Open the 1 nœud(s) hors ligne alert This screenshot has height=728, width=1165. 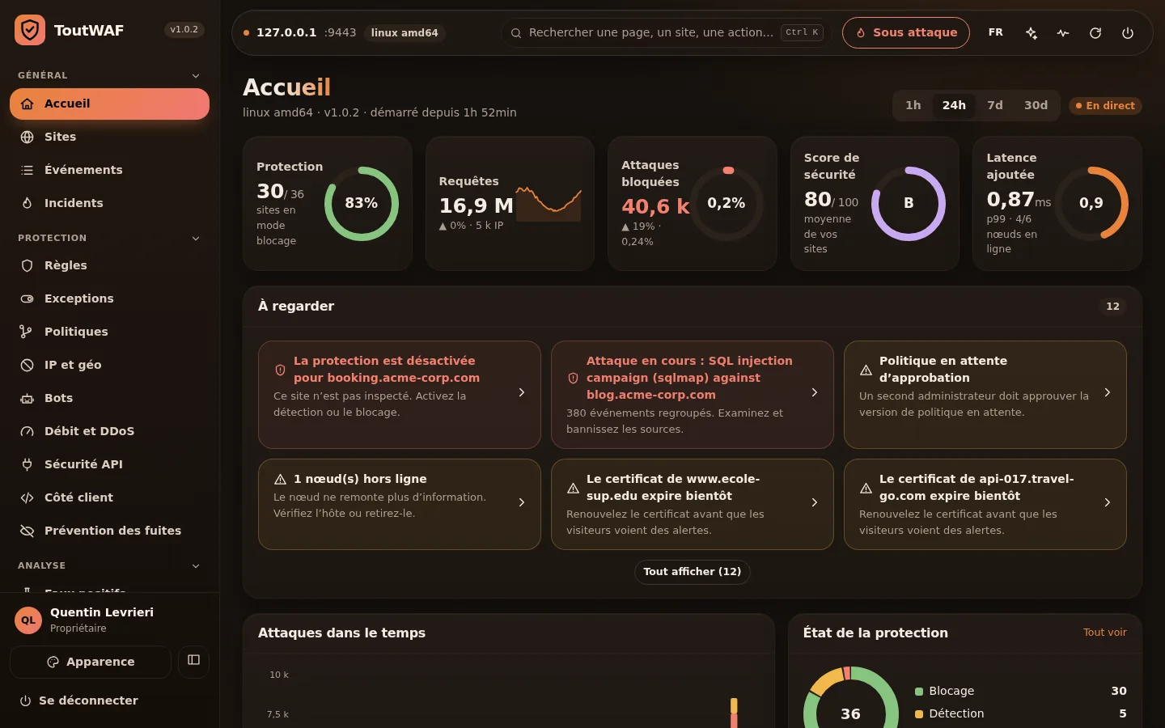(400, 504)
